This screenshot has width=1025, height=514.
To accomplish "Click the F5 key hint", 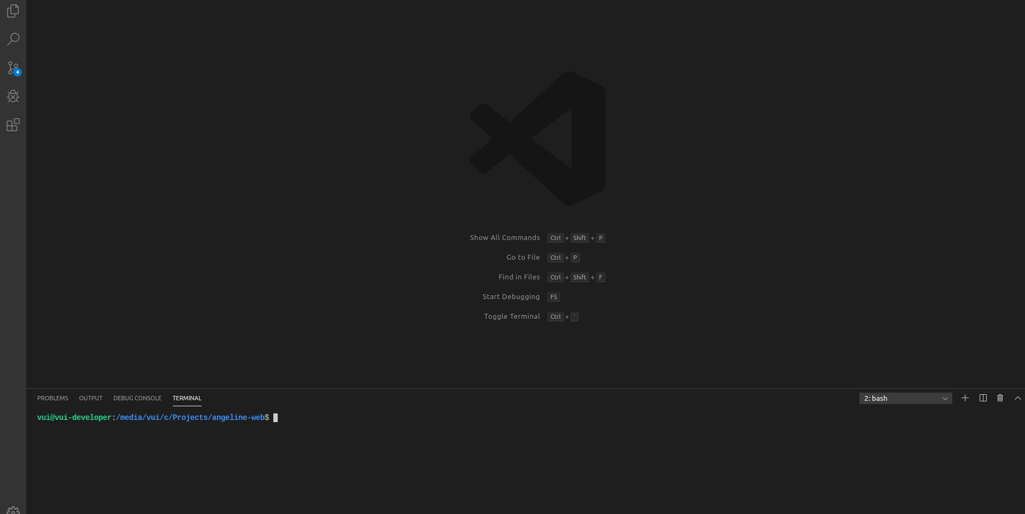I will 554,297.
